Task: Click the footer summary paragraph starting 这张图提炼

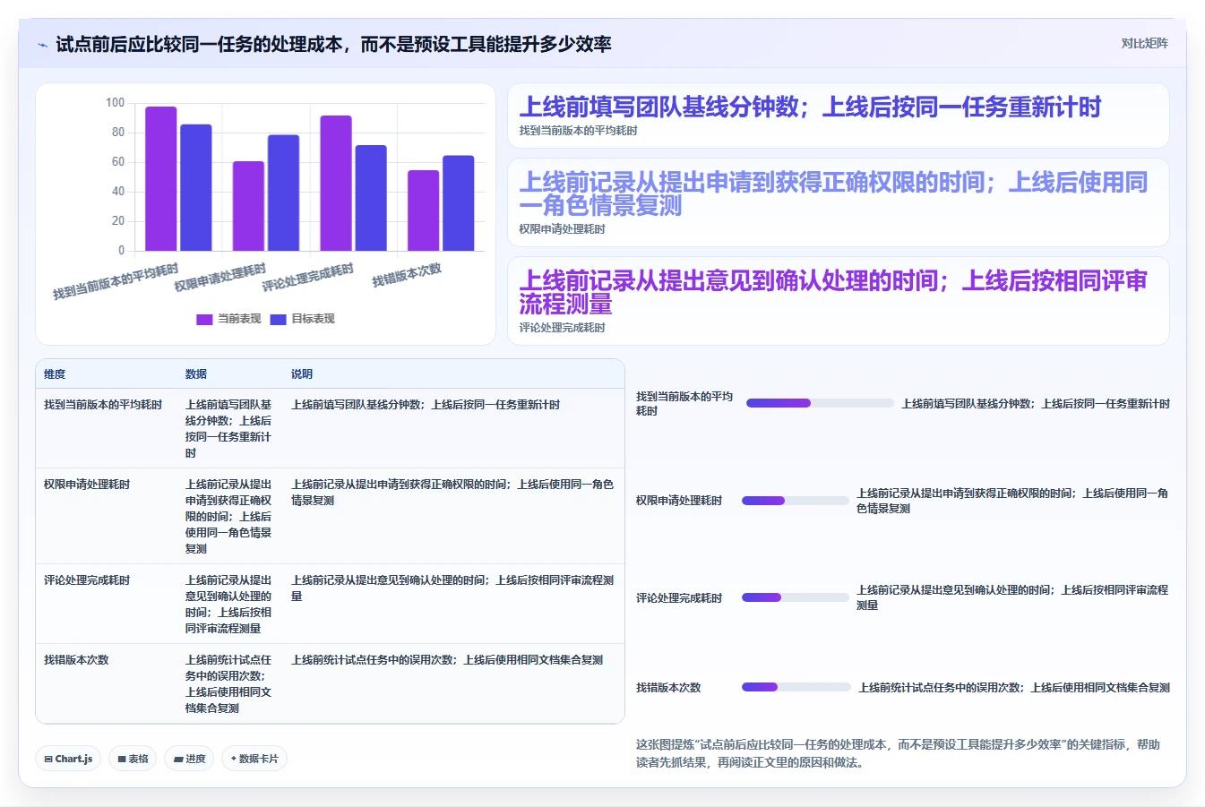Action: click(x=898, y=753)
